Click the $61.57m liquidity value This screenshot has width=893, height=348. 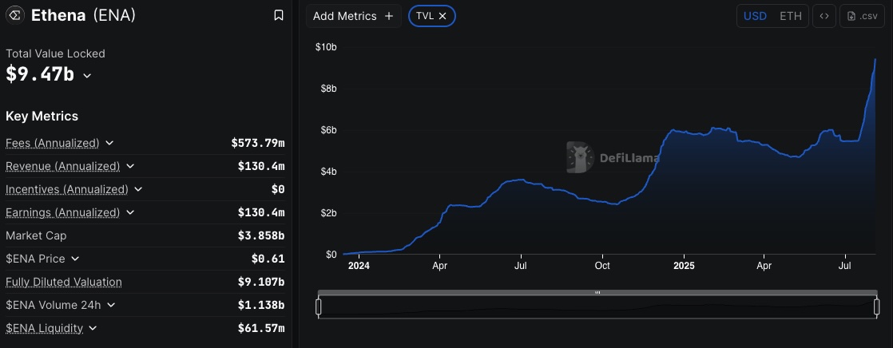click(x=261, y=328)
